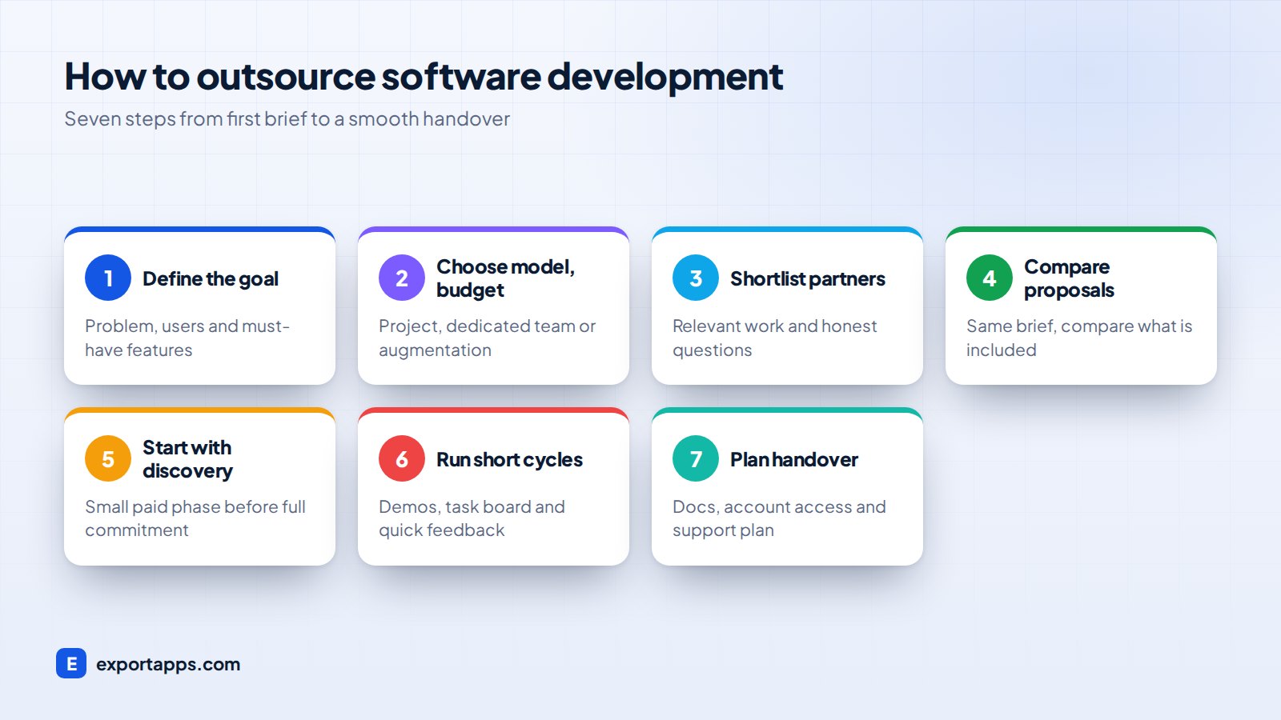Open the exportapps.com link
The height and width of the screenshot is (720, 1281).
pyautogui.click(x=168, y=665)
